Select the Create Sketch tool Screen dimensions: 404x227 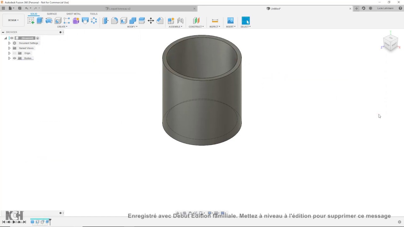pyautogui.click(x=31, y=21)
